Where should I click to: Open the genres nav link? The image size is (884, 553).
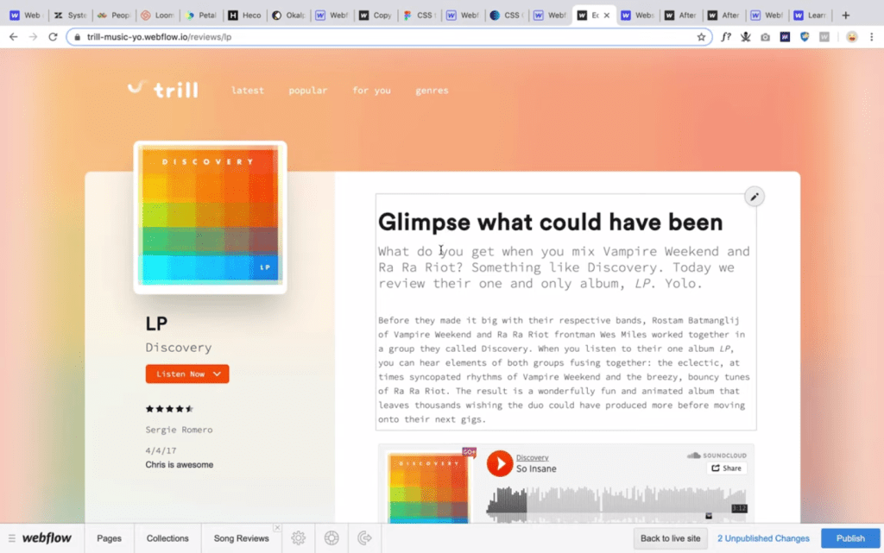pyautogui.click(x=432, y=90)
